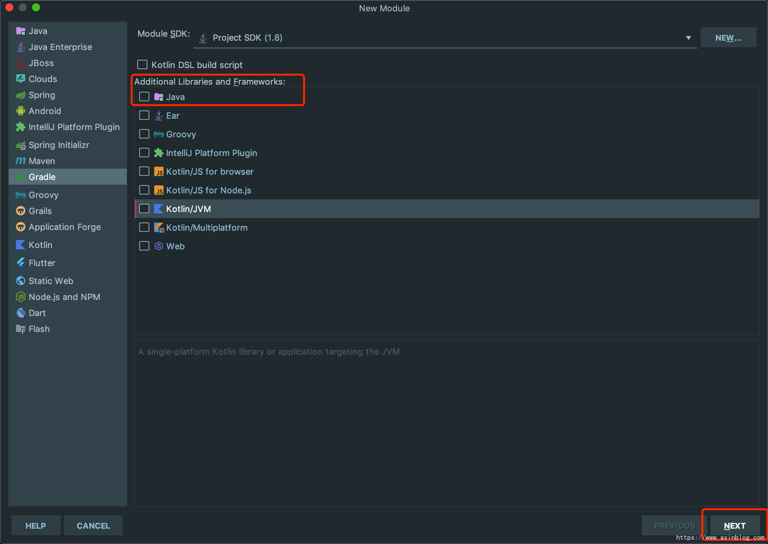Select the Flutter icon

click(20, 263)
